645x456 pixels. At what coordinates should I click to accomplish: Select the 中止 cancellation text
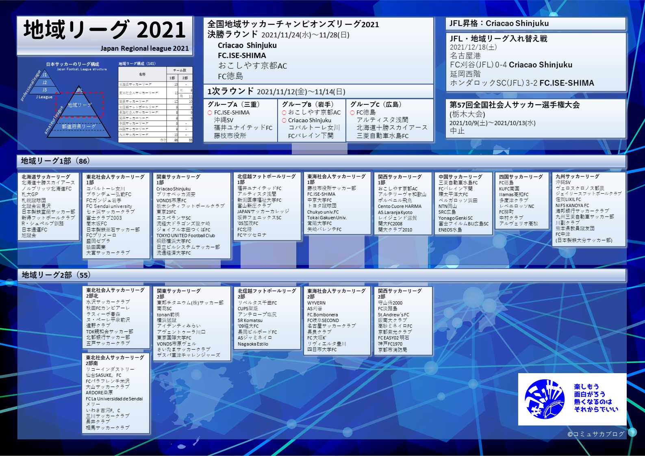pyautogui.click(x=457, y=131)
